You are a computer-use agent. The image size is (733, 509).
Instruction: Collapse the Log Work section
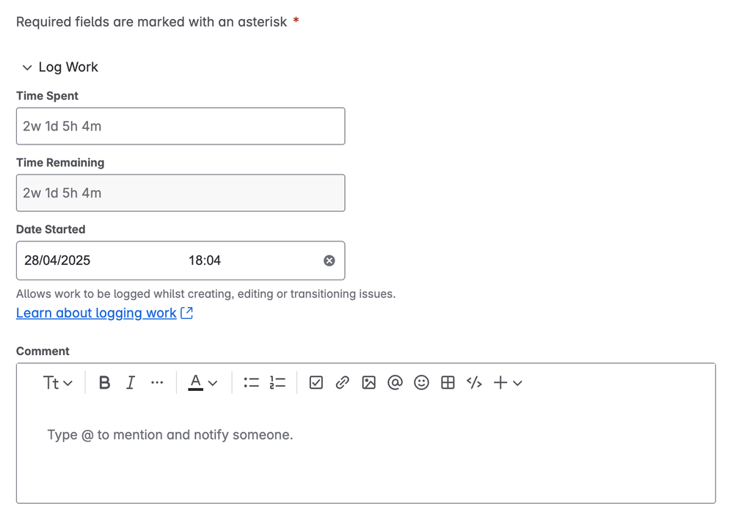pos(27,67)
